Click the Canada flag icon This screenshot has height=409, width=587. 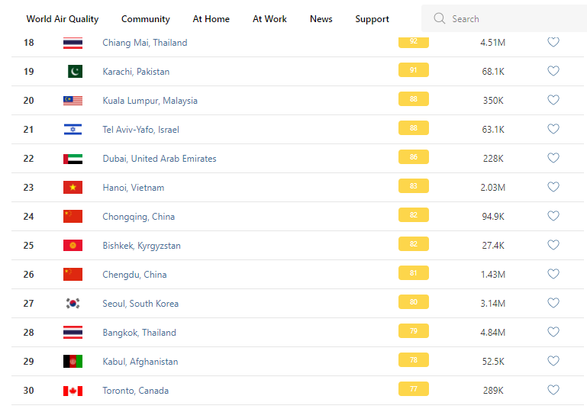(73, 391)
